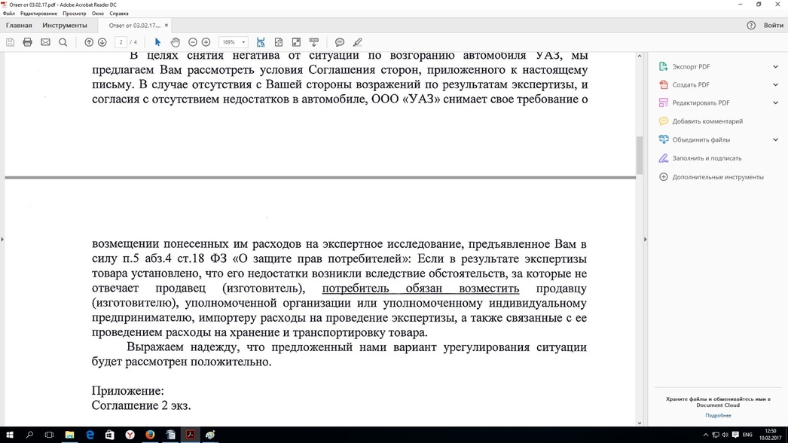
Task: Open Заполнить и подписать tool
Action: 707,158
